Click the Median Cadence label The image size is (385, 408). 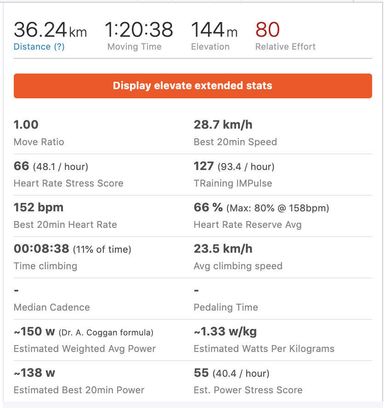point(52,307)
